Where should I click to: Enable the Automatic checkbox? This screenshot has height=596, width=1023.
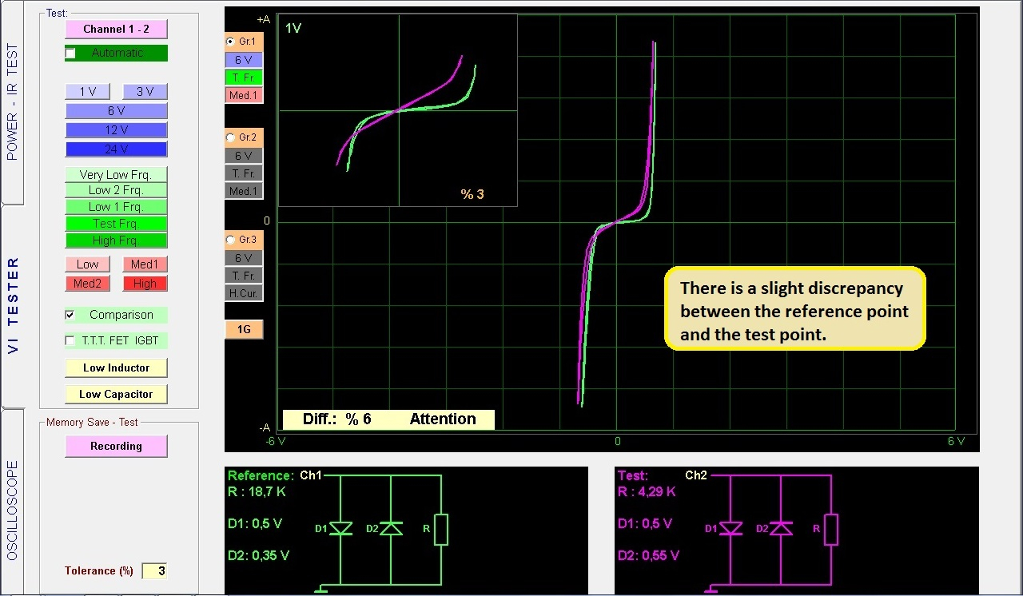click(x=71, y=54)
